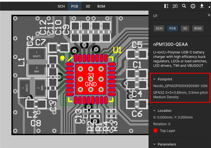
Task: Click the PCB button in U1 panel
Action: pos(172,28)
